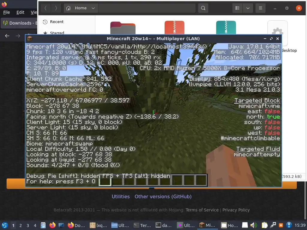Switch to workspace 4
The image size is (307, 230).
[x=35, y=226]
